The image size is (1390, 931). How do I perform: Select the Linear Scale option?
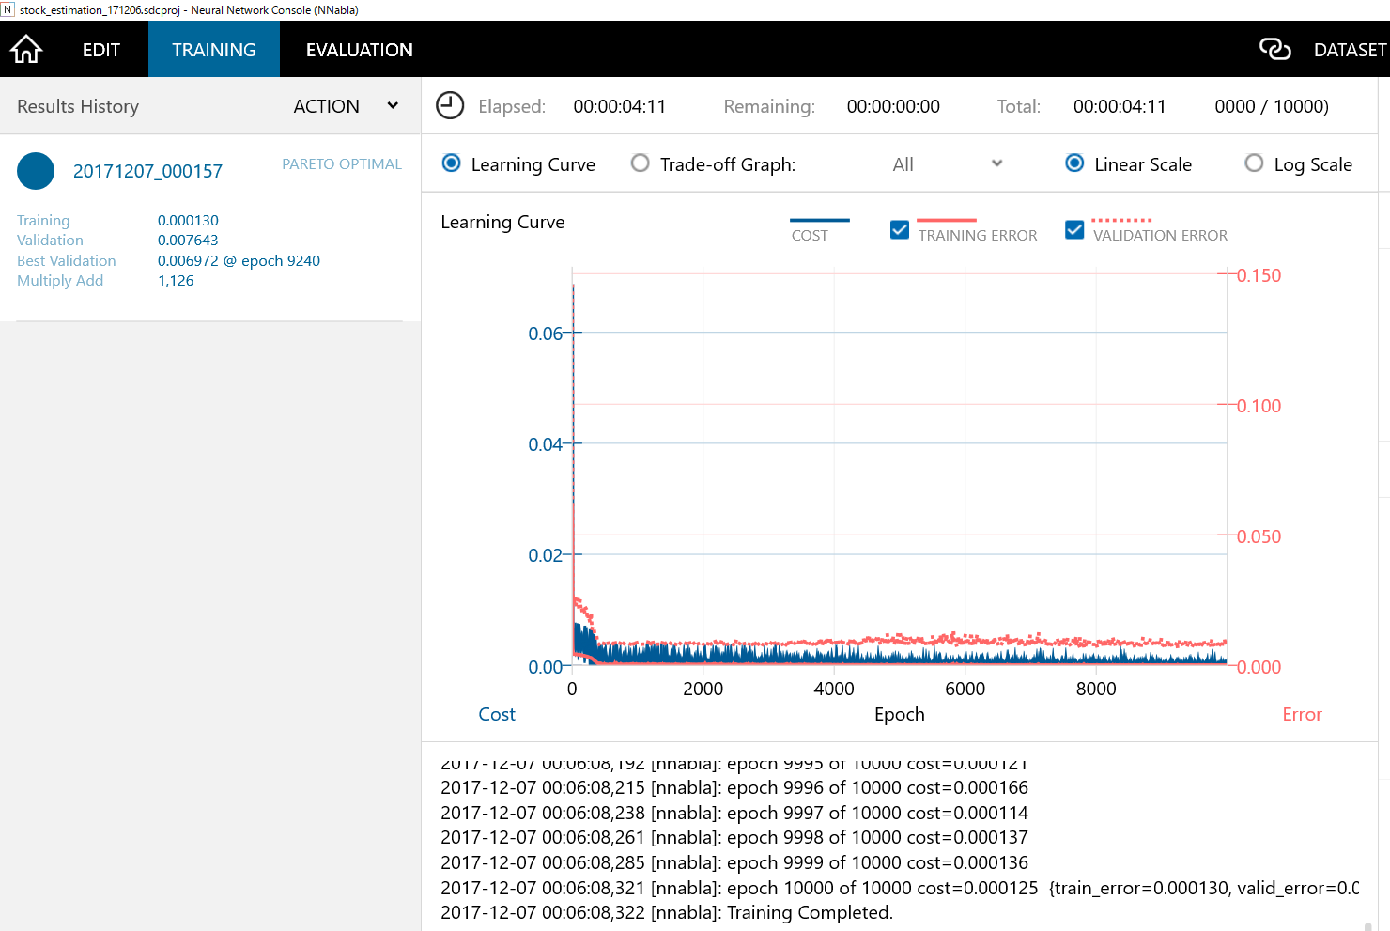1073,163
